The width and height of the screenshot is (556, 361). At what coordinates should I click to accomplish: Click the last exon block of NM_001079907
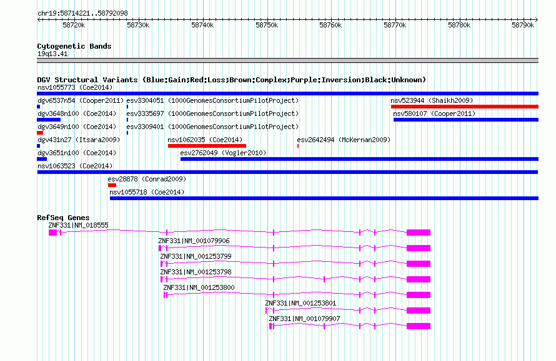419,326
